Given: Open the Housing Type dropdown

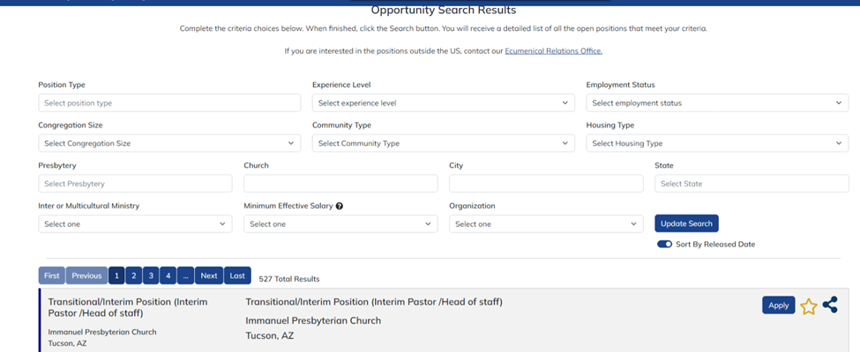Looking at the screenshot, I should click(x=716, y=143).
